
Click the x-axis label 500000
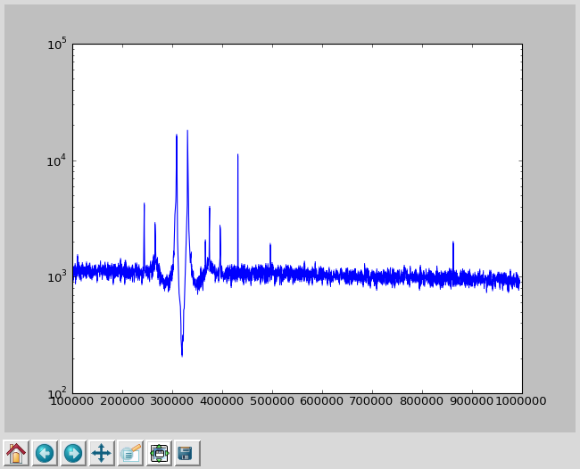click(x=272, y=401)
